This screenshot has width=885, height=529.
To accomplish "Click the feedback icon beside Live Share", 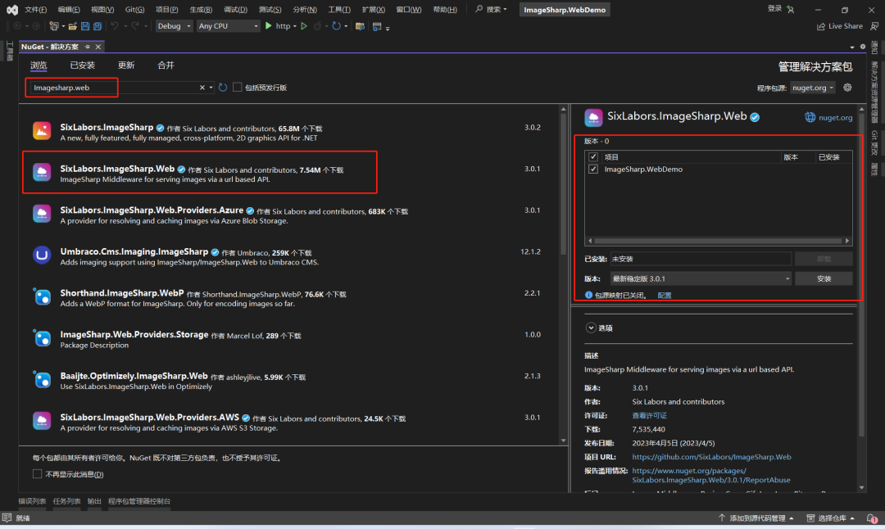I will click(x=874, y=26).
